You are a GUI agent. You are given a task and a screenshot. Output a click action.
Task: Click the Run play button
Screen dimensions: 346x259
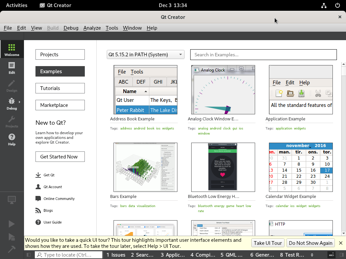[12, 224]
